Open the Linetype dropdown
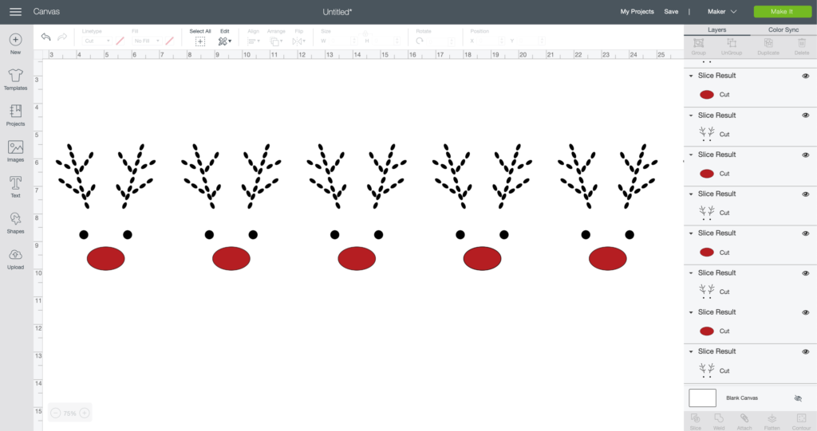817x431 pixels. (x=97, y=41)
